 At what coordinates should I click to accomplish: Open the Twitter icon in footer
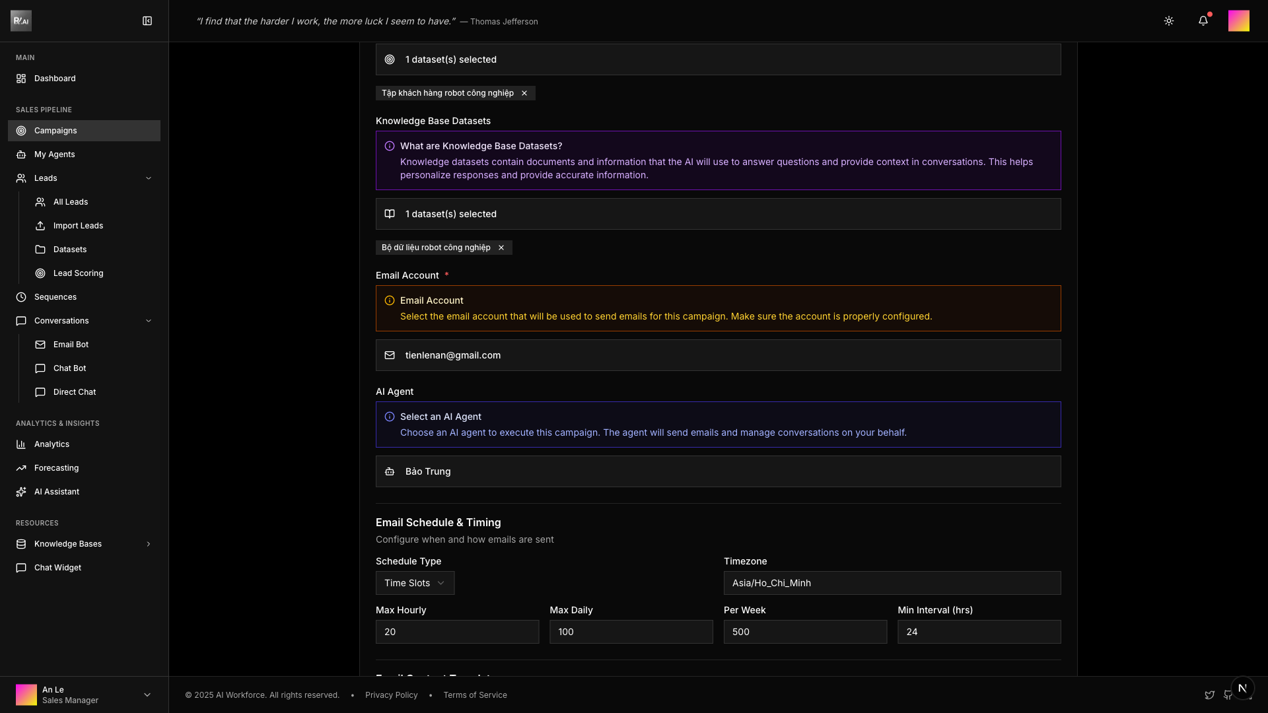click(x=1209, y=695)
